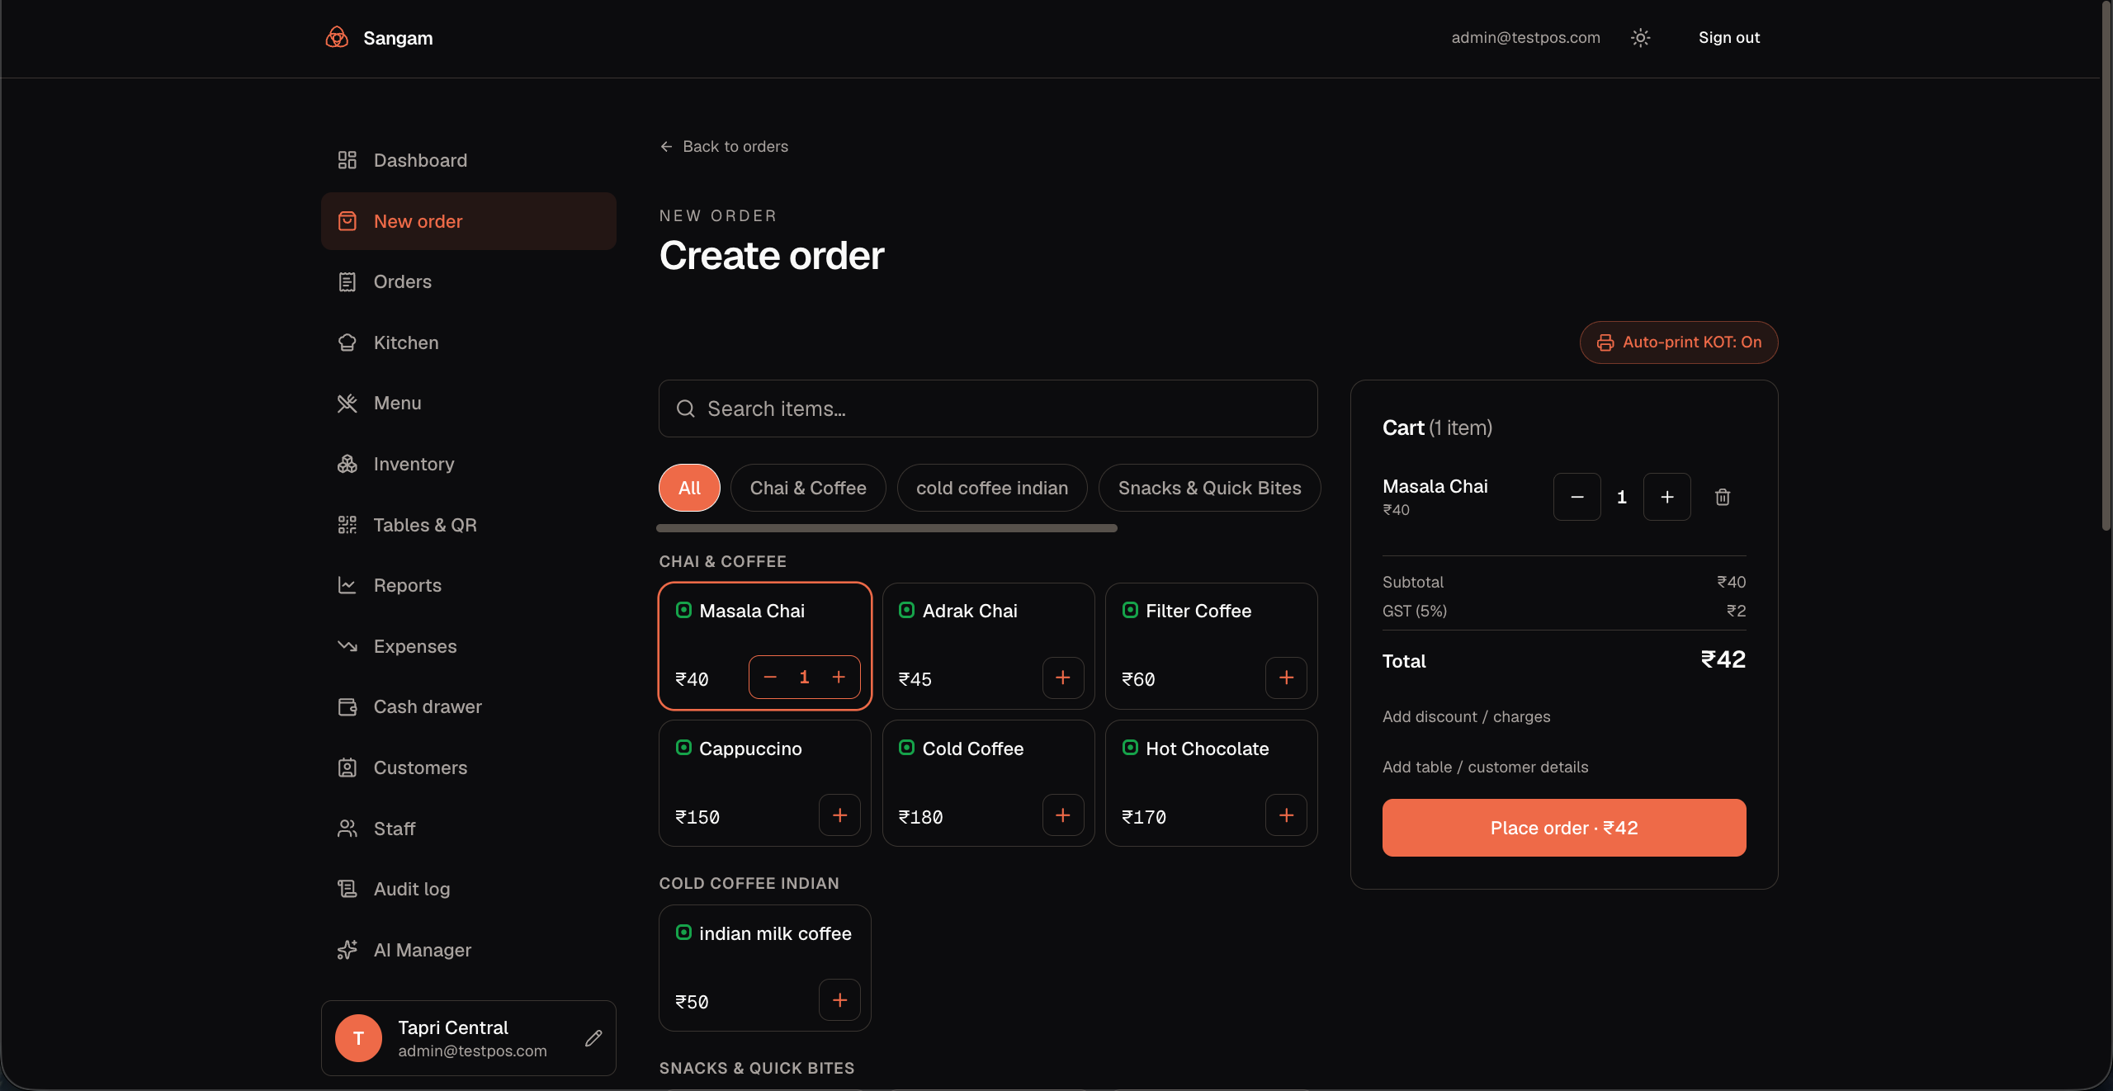Open the Dashboard sidebar item
The height and width of the screenshot is (1091, 2113).
[468, 160]
